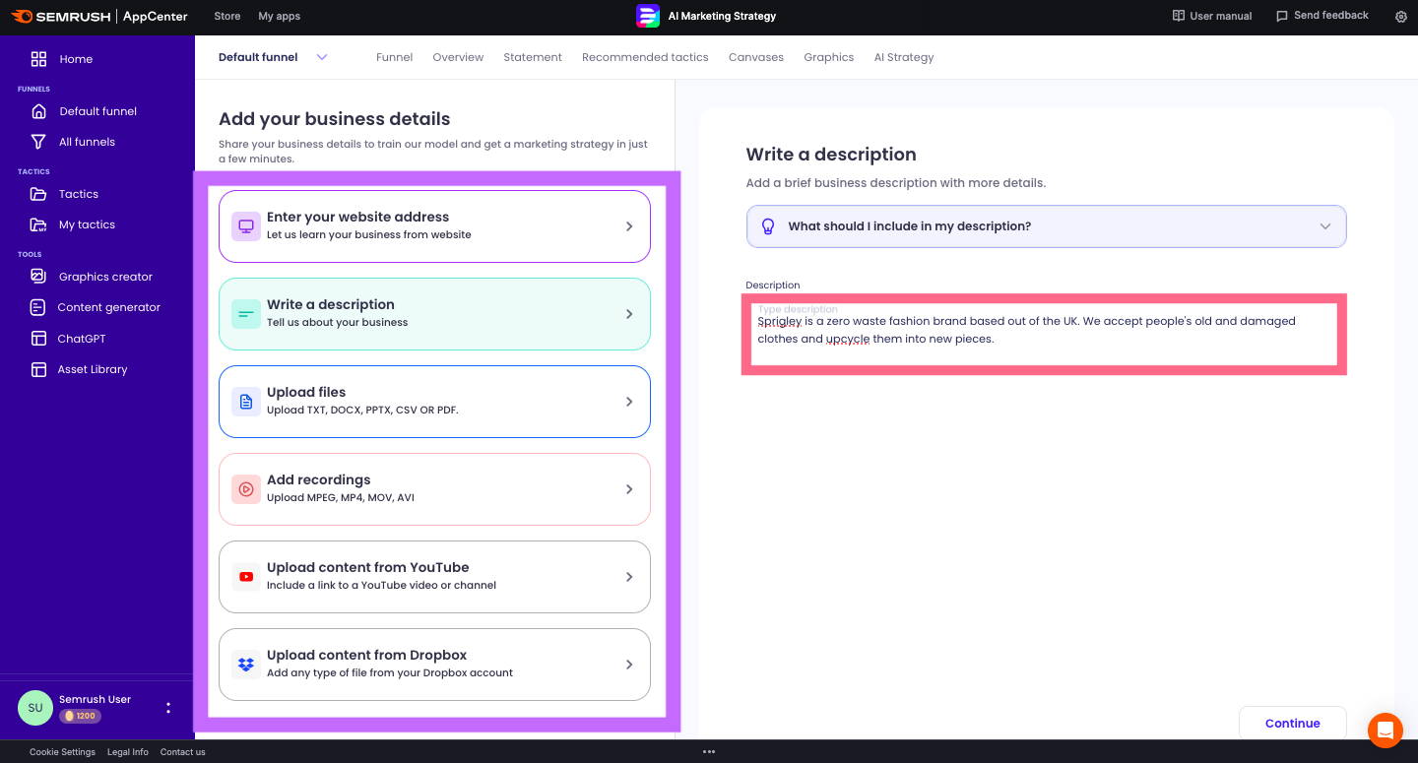
Task: Click the All funnels filter icon
Action: [x=38, y=142]
